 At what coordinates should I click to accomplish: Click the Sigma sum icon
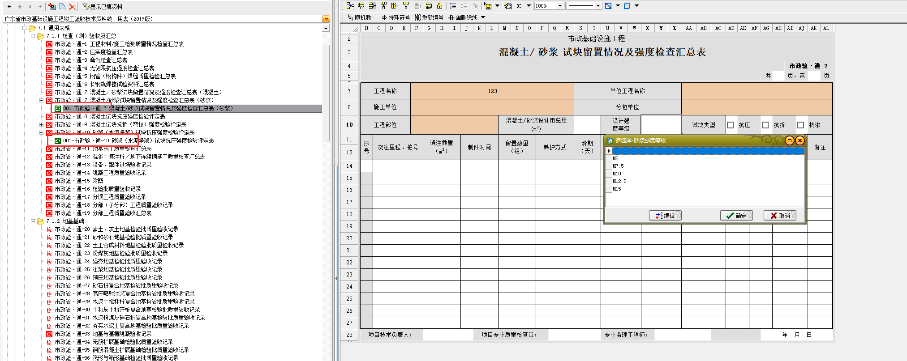coord(519,6)
